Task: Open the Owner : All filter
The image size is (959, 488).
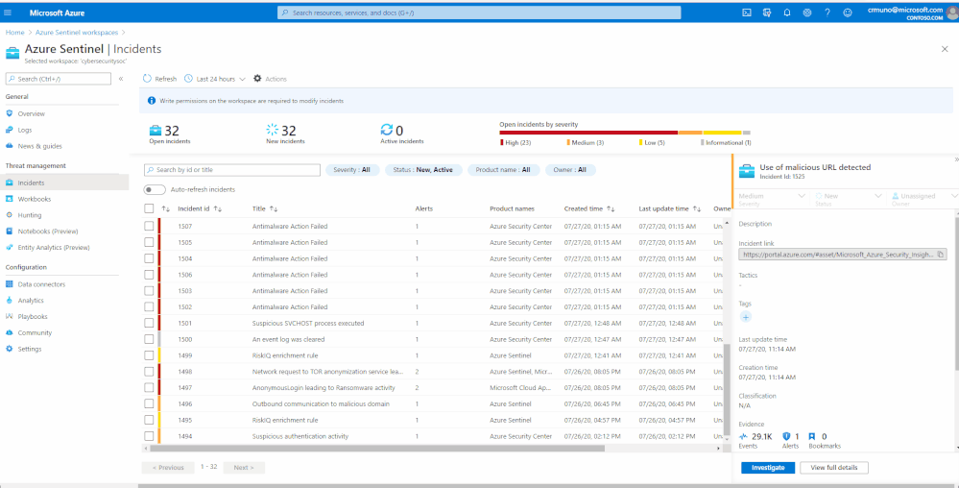Action: point(570,170)
